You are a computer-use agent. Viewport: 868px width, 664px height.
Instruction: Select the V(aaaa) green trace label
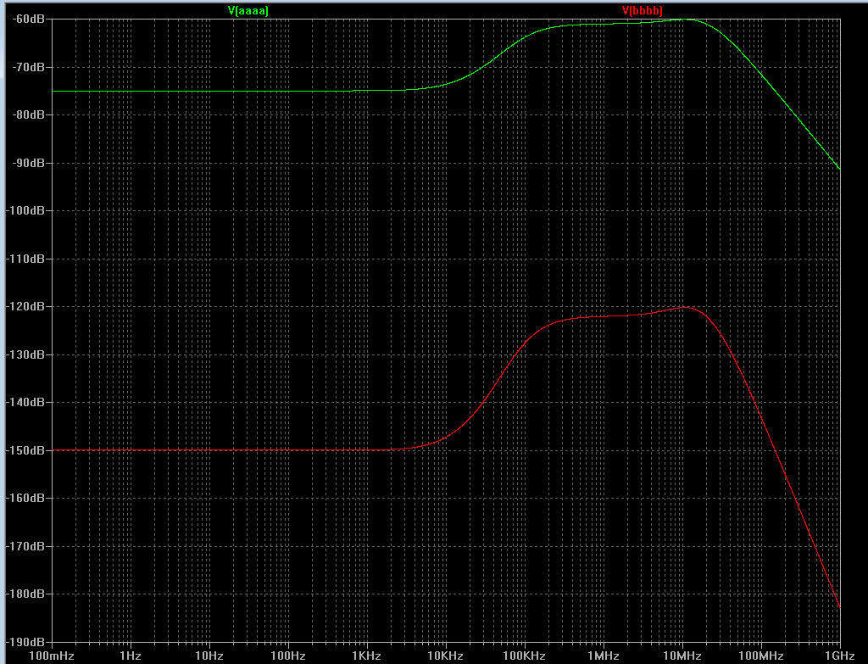[x=248, y=10]
